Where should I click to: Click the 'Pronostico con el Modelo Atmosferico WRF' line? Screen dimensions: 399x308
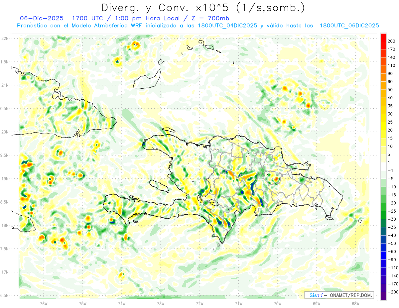[x=80, y=26]
